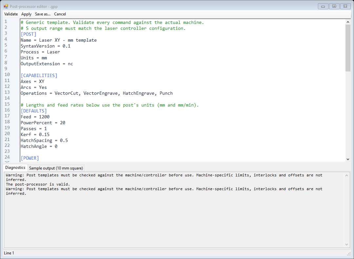Click line number 24 in the gutter
354x259 pixels.
point(7,157)
